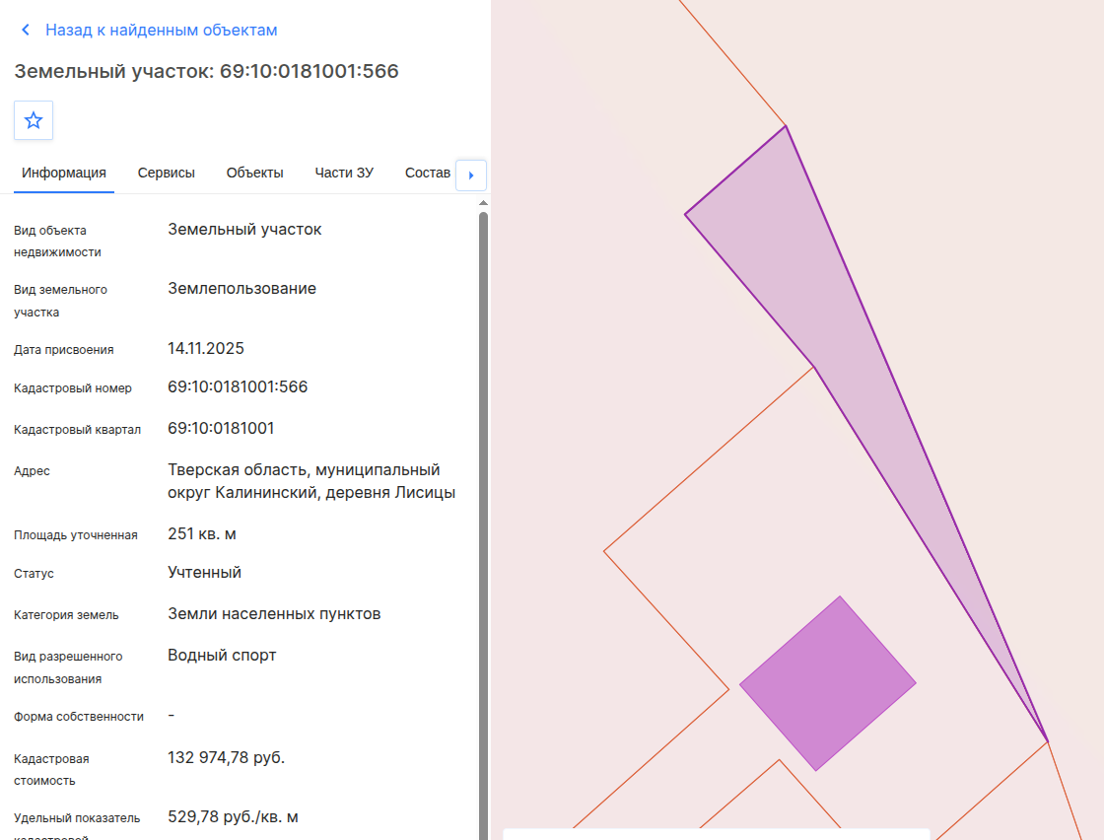This screenshot has width=1104, height=840.
Task: Click the 'Категория земель' label
Action: [66, 615]
